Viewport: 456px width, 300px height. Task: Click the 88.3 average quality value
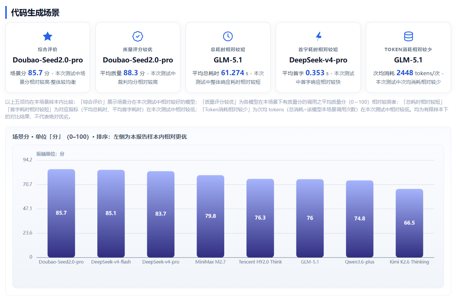[x=131, y=73]
